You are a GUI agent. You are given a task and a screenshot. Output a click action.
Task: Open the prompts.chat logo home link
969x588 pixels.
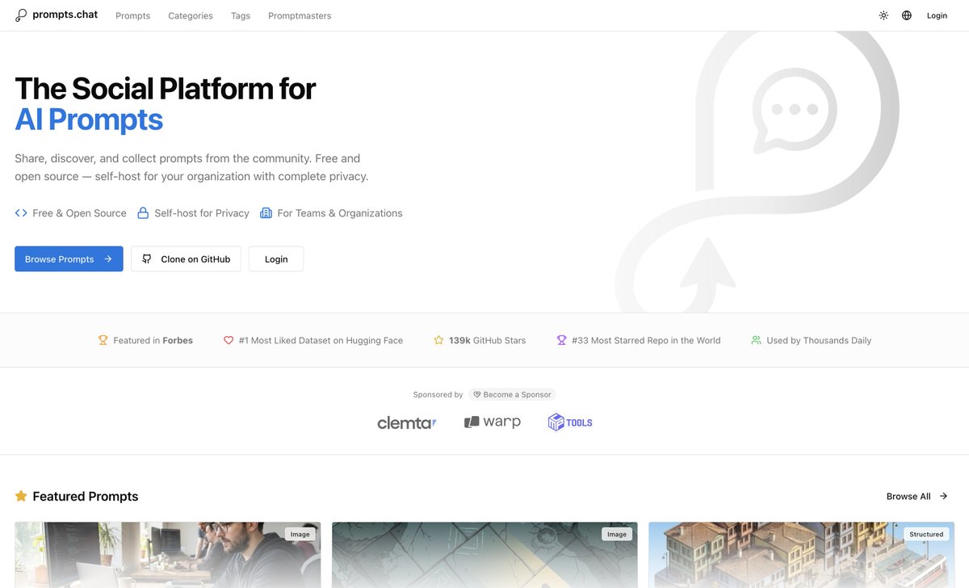(57, 15)
